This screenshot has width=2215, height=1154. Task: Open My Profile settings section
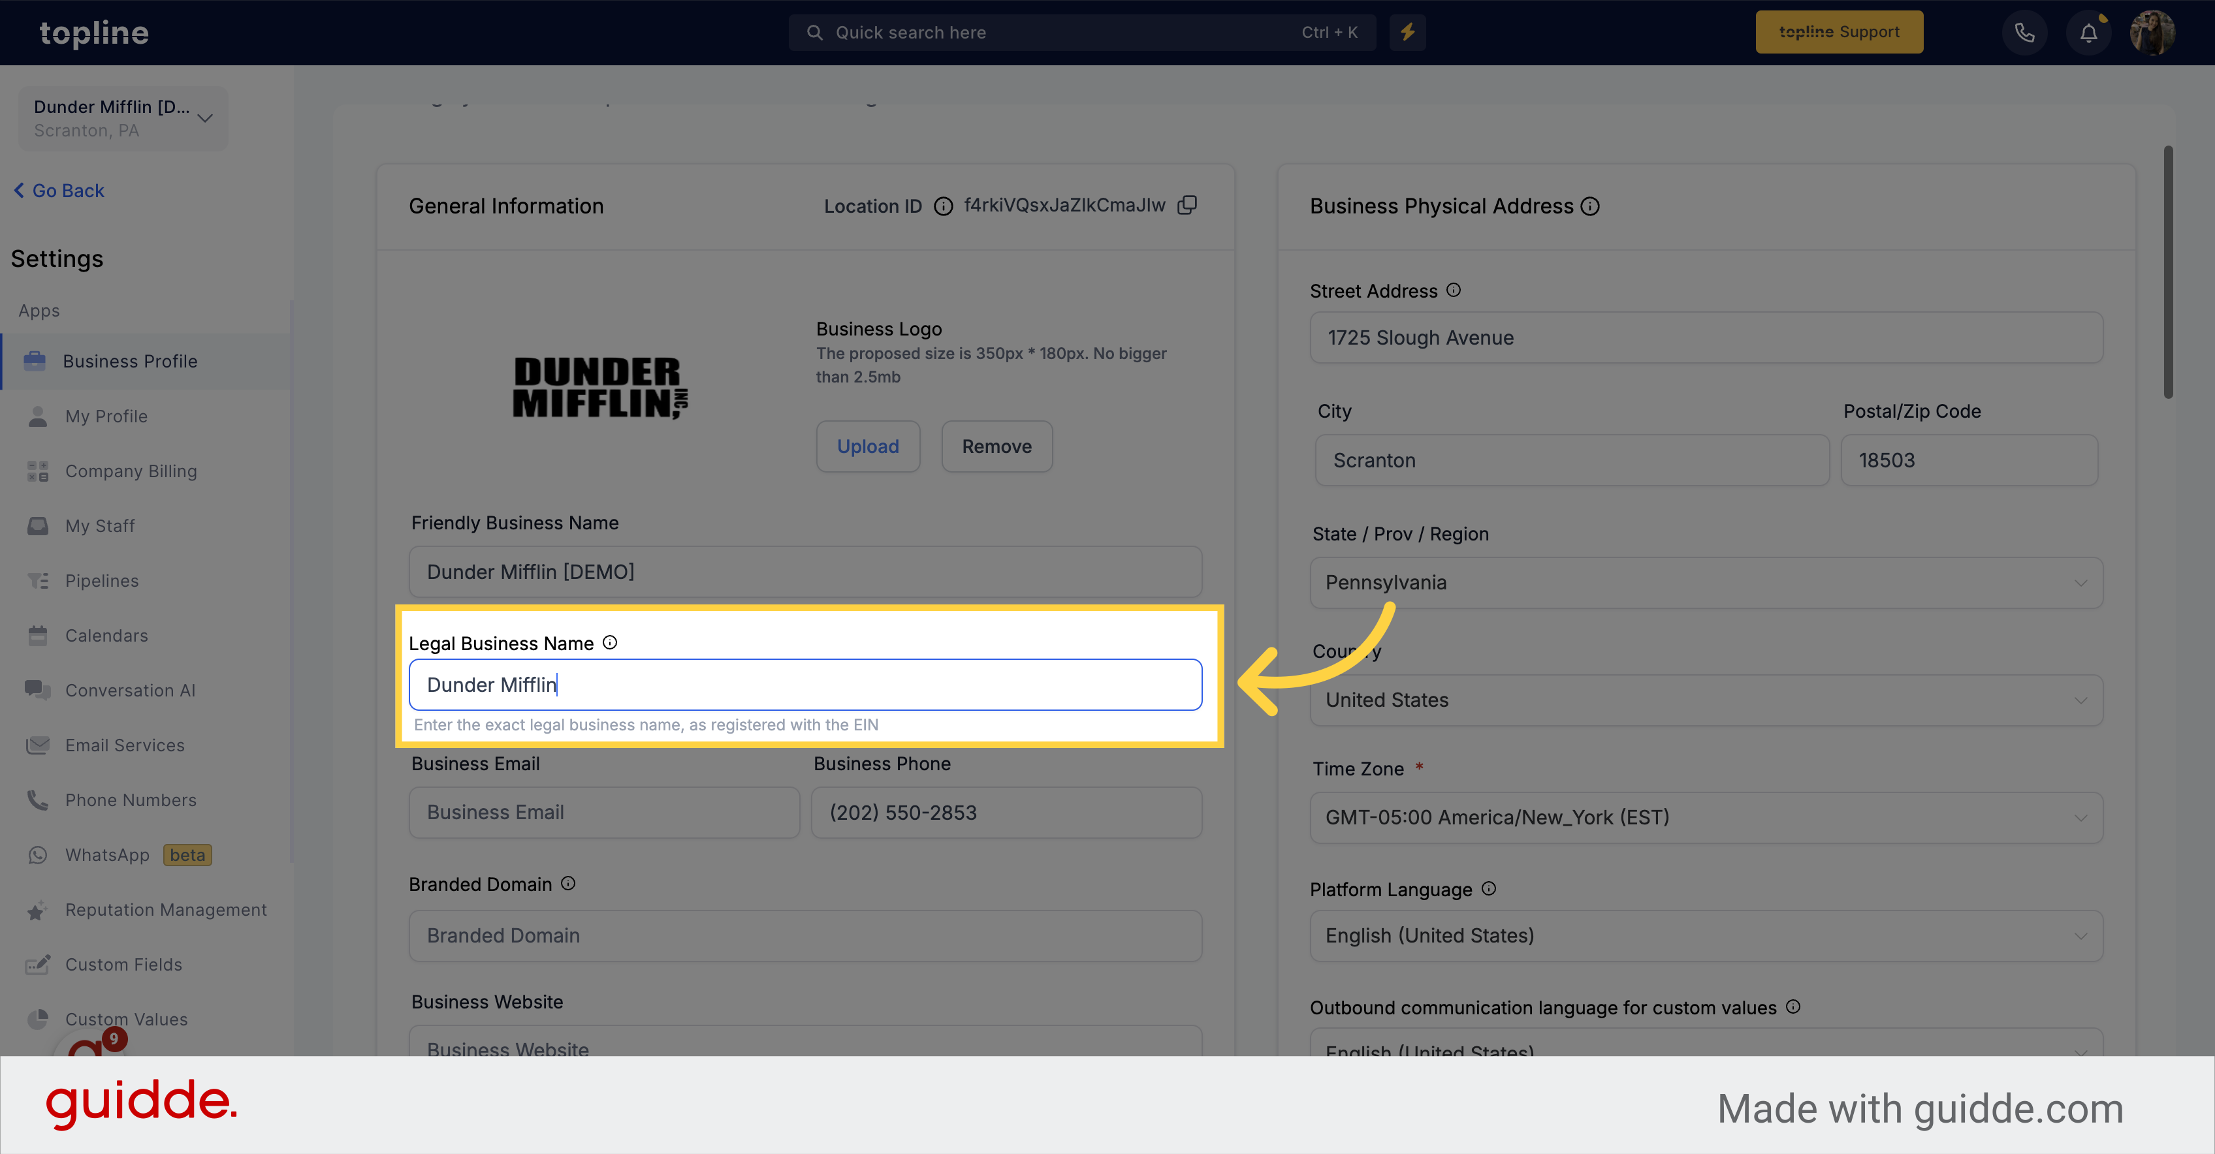tap(104, 414)
